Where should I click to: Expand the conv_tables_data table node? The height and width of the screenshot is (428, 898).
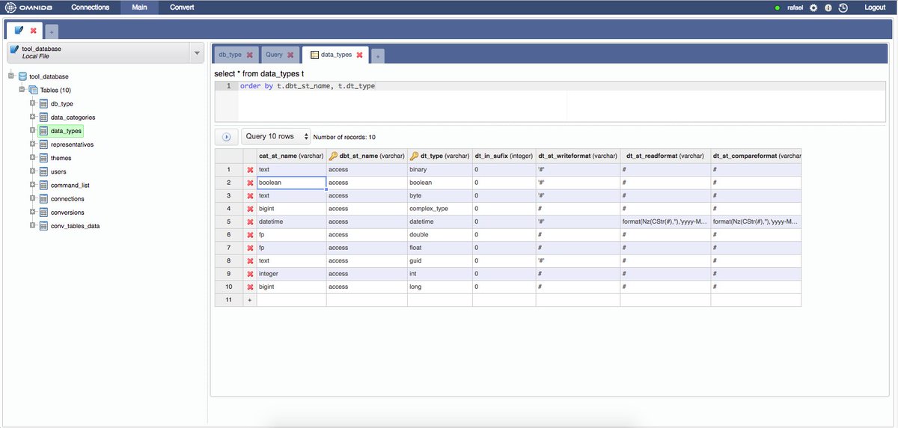coord(32,225)
